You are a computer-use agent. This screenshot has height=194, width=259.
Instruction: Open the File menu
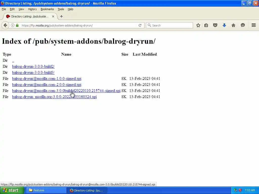(x=4, y=9)
